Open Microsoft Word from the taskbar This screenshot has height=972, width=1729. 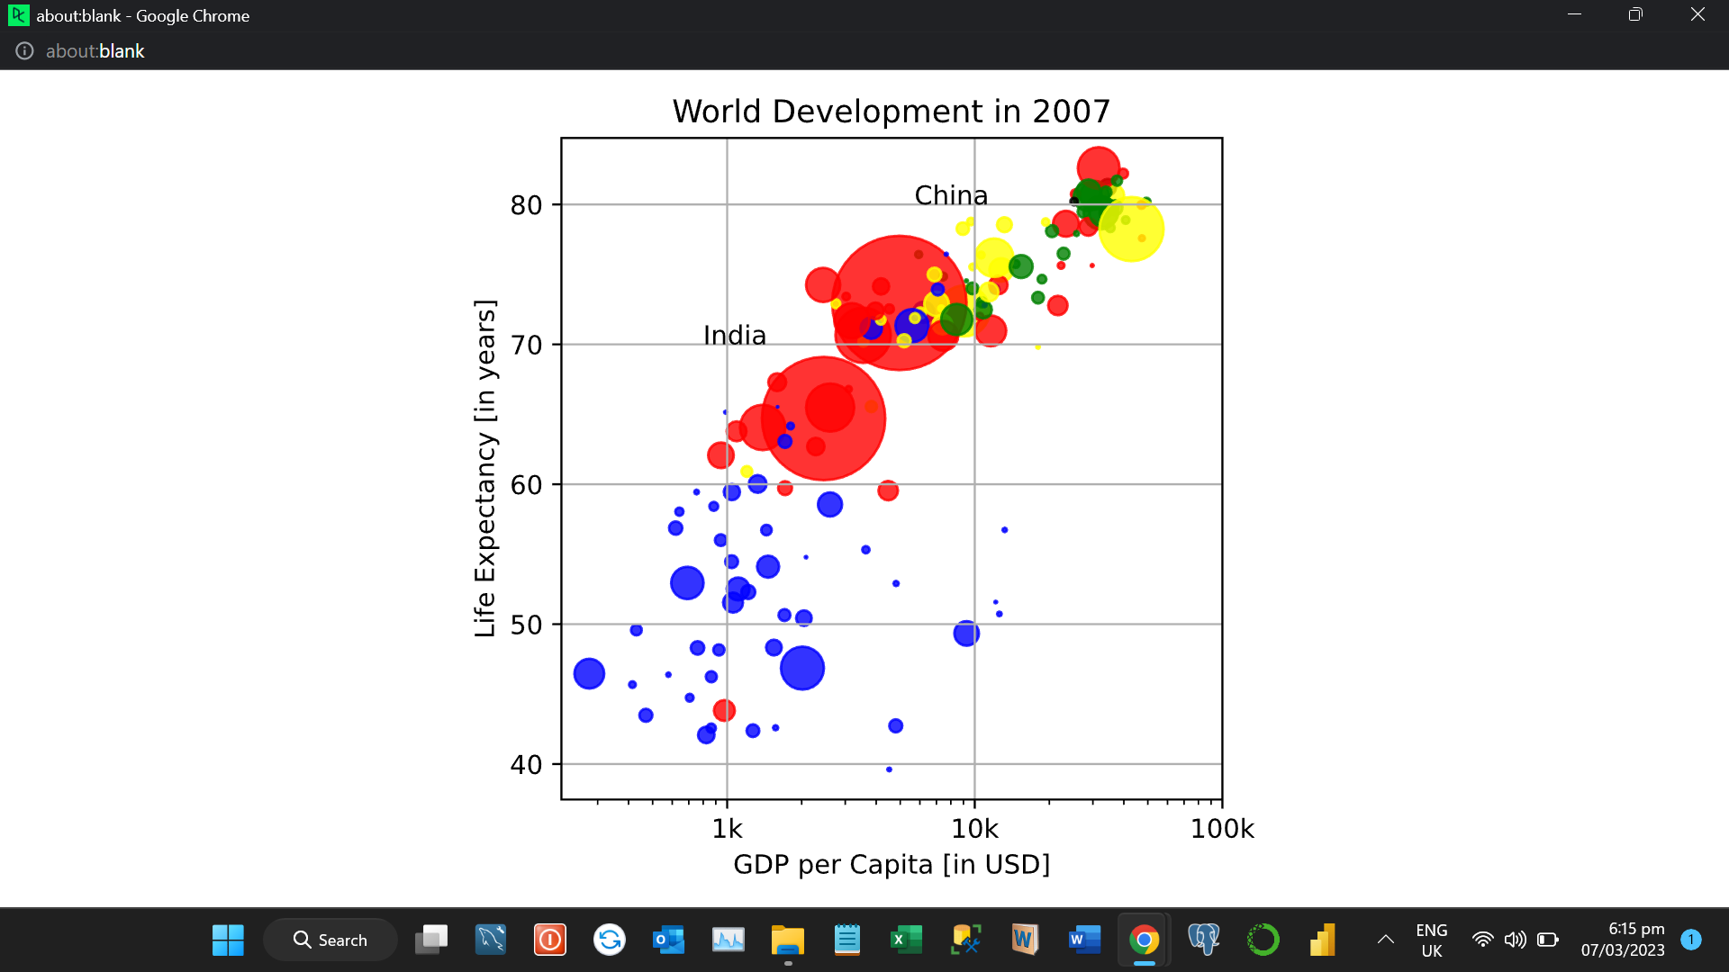tap(1084, 939)
